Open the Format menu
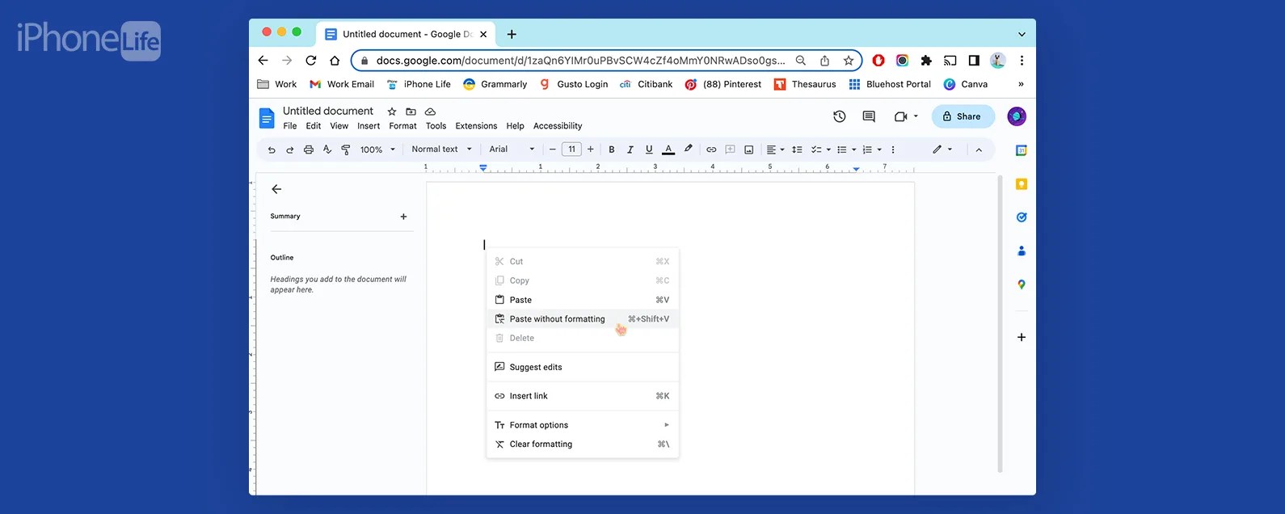The height and width of the screenshot is (514, 1285). (402, 126)
